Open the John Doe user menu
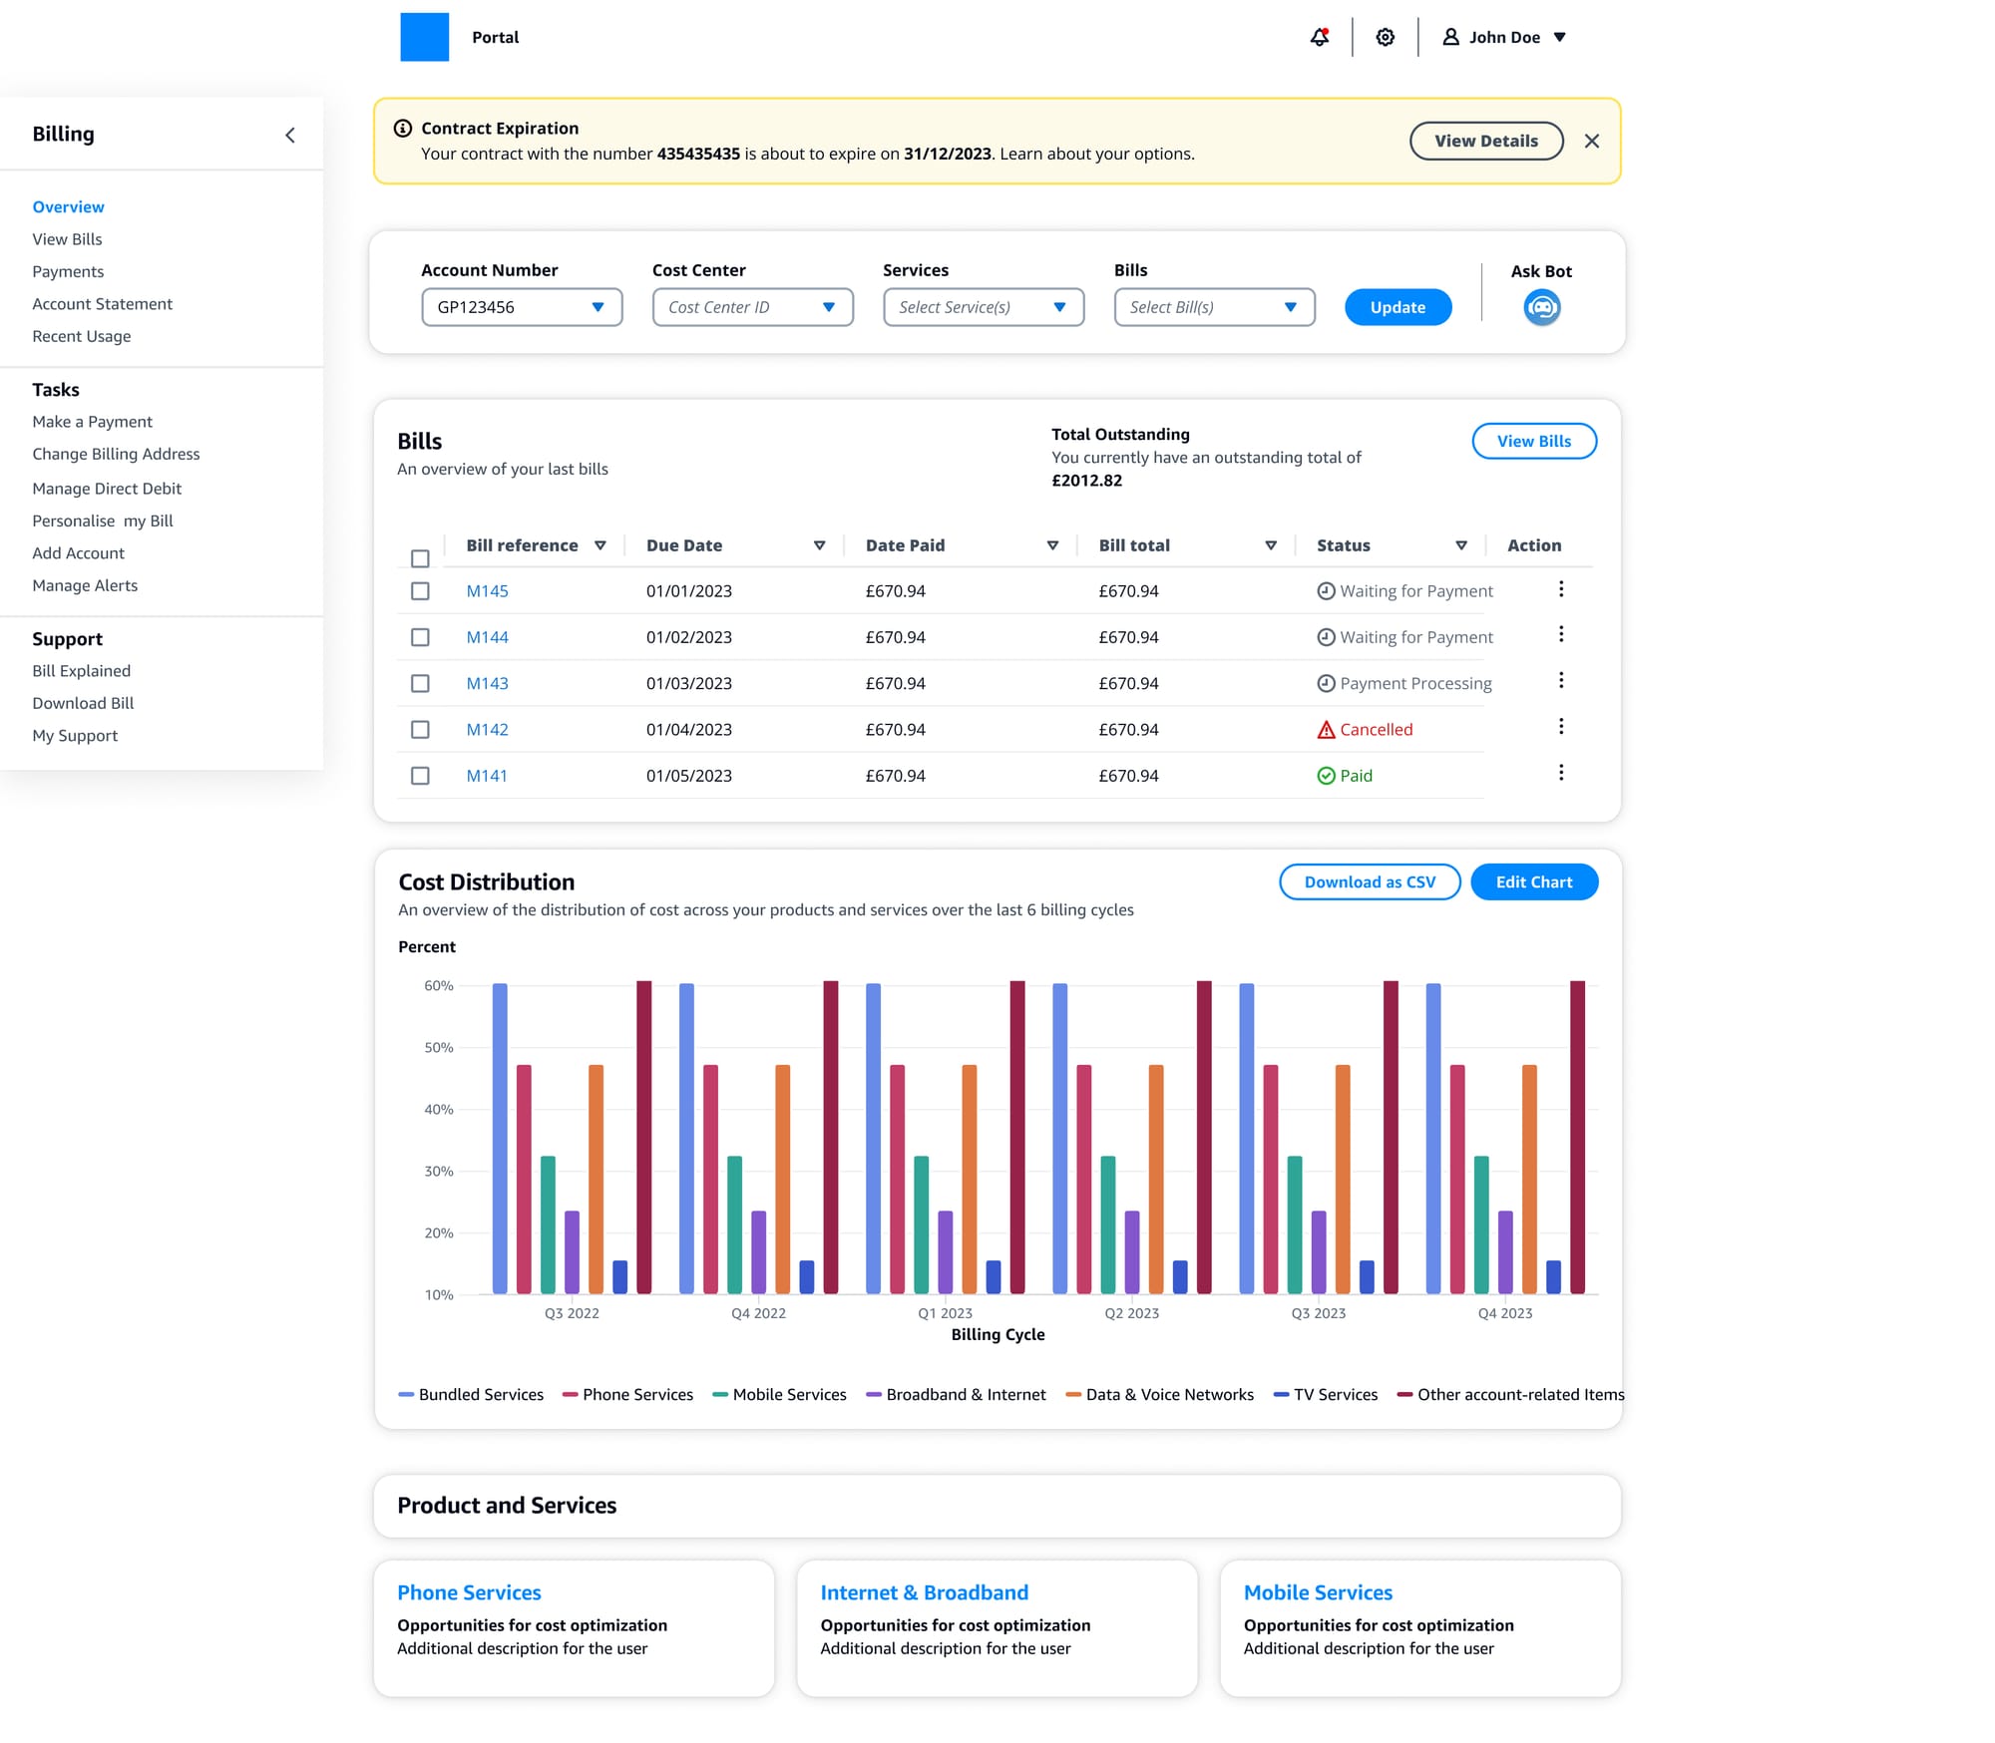The width and height of the screenshot is (1995, 1743). coord(1504,37)
